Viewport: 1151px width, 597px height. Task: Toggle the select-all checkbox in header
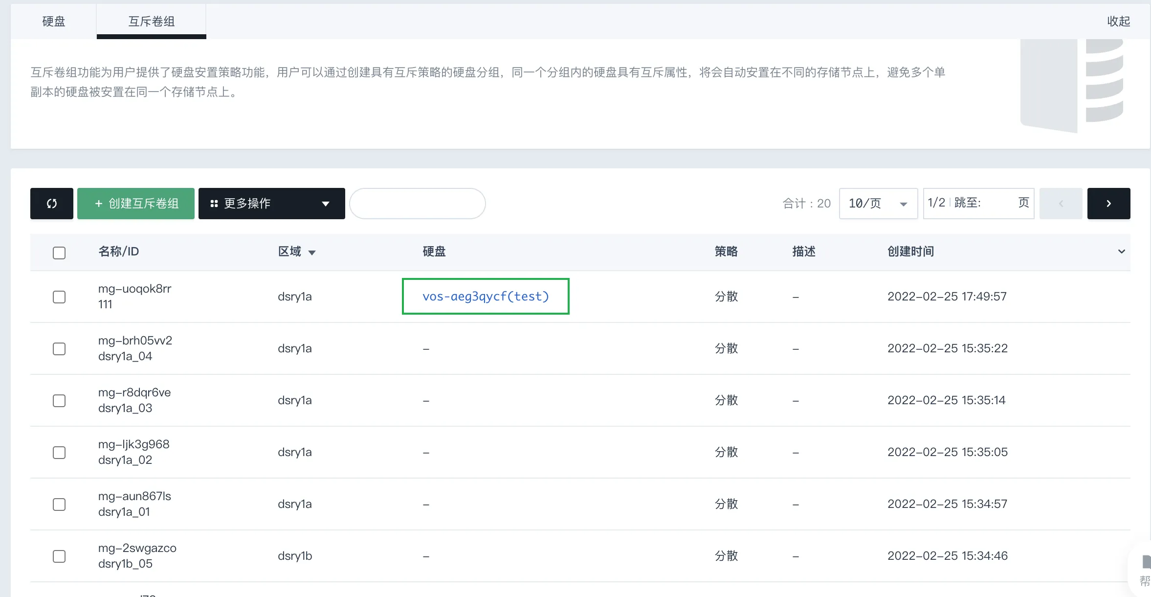pos(59,253)
